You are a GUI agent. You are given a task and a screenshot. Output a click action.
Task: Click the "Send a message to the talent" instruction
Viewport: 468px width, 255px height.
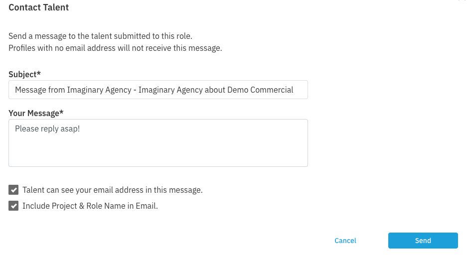[x=100, y=36]
